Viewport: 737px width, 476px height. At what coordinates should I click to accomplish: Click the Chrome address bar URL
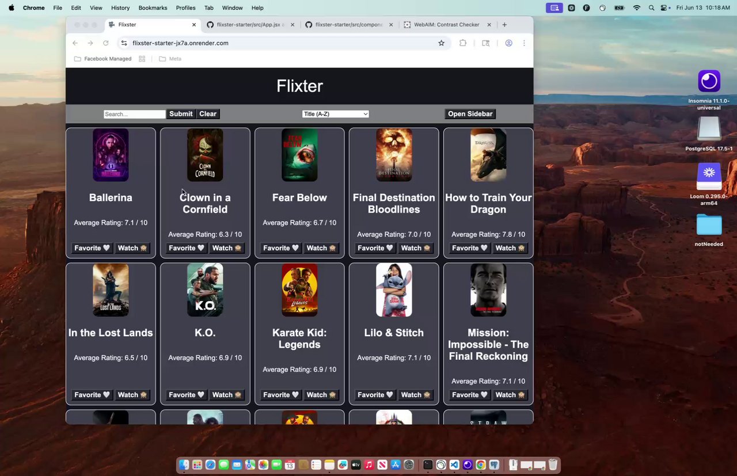point(180,43)
